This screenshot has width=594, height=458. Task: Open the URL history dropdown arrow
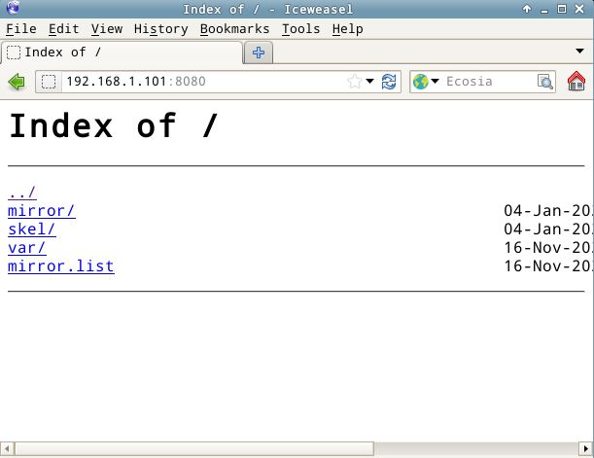[x=370, y=82]
